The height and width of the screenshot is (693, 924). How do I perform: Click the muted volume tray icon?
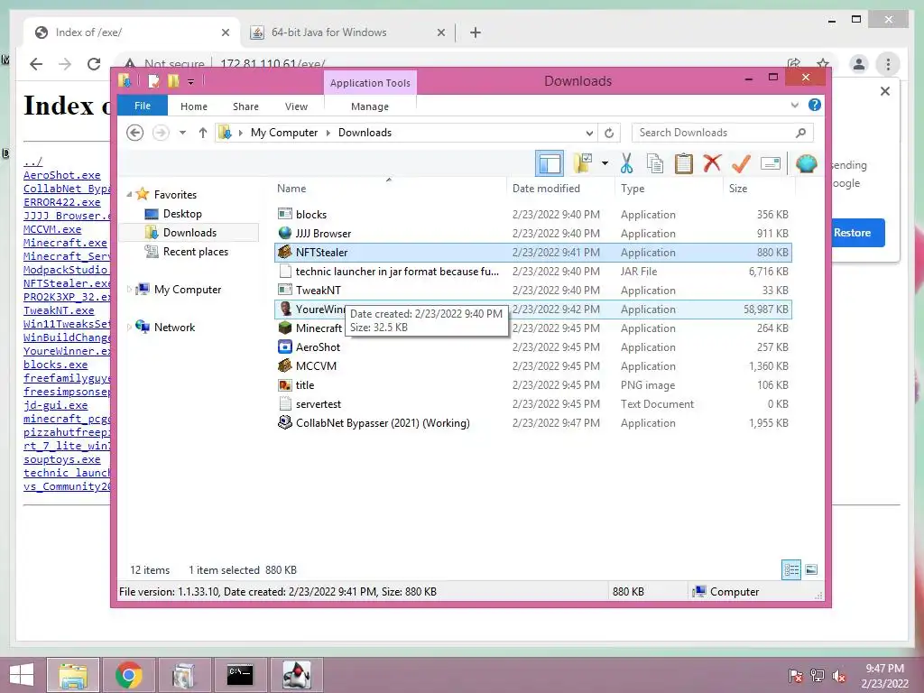click(x=838, y=676)
